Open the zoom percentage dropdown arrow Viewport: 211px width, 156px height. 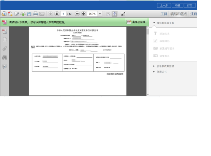pyautogui.click(x=100, y=14)
